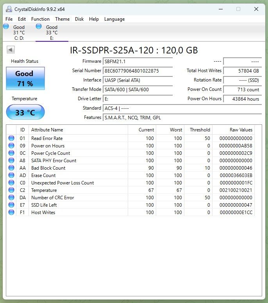268x303 pixels.
Task: Click the Rotation Rate value ---- (SSD)
Action: pos(243,80)
